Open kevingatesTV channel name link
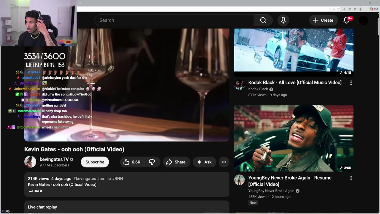The width and height of the screenshot is (380, 214). click(x=54, y=159)
